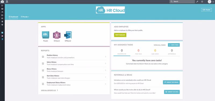Image resolution: width=215 pixels, height=101 pixels.
Task: Click the blue People app shortcut in sidebar
Action: coord(2,33)
